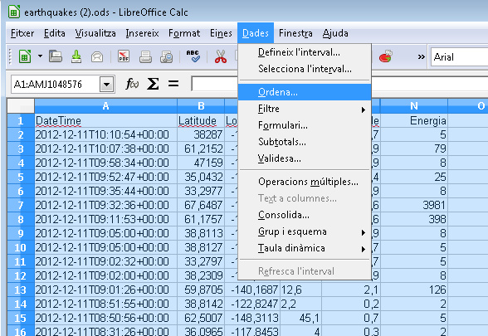Click the Cut scissors icon

[221, 57]
